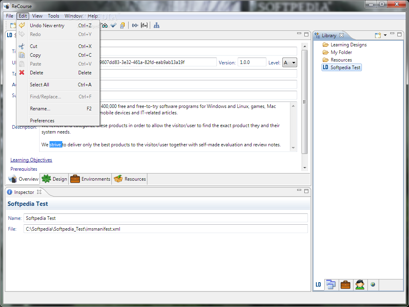Click the Library tree icon on tab
409x307 pixels.
point(317,35)
